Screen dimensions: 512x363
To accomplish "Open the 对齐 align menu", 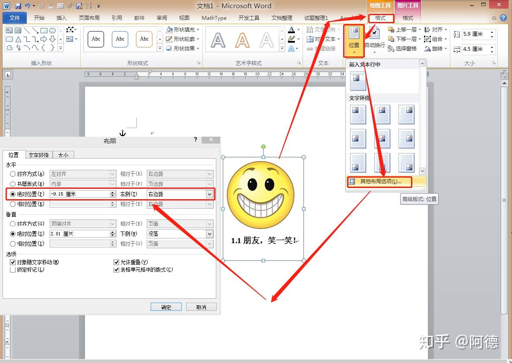I will pos(436,30).
